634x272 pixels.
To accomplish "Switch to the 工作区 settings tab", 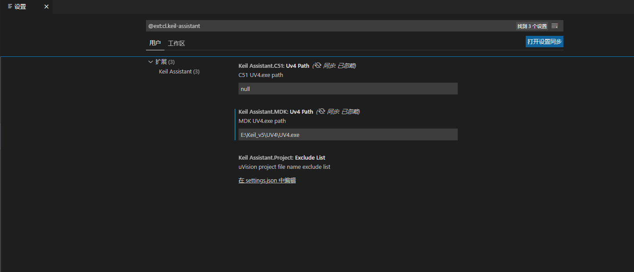I will 176,43.
